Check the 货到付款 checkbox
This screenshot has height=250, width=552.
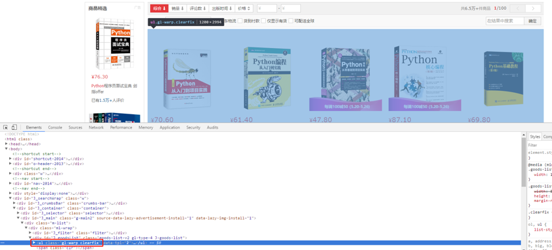(x=240, y=21)
